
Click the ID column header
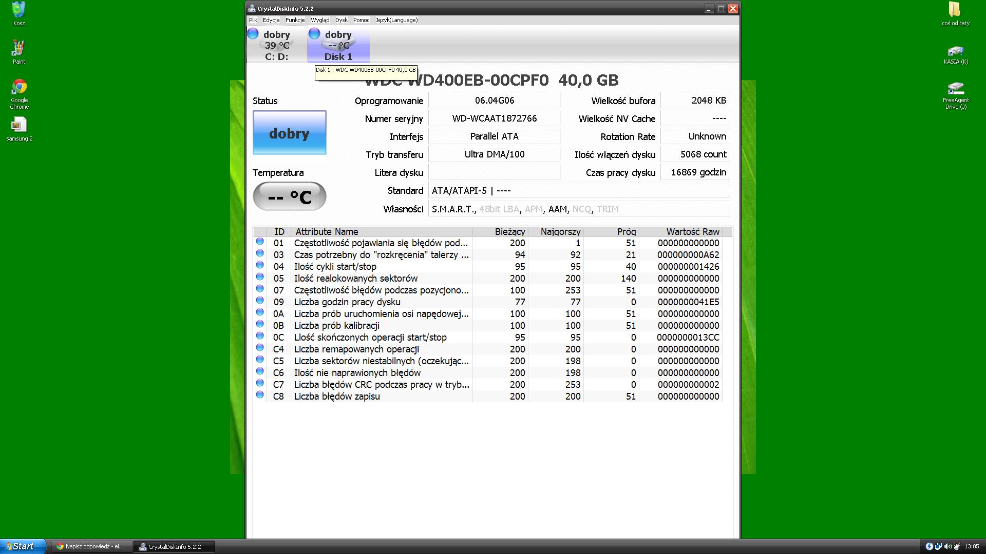pyautogui.click(x=279, y=231)
